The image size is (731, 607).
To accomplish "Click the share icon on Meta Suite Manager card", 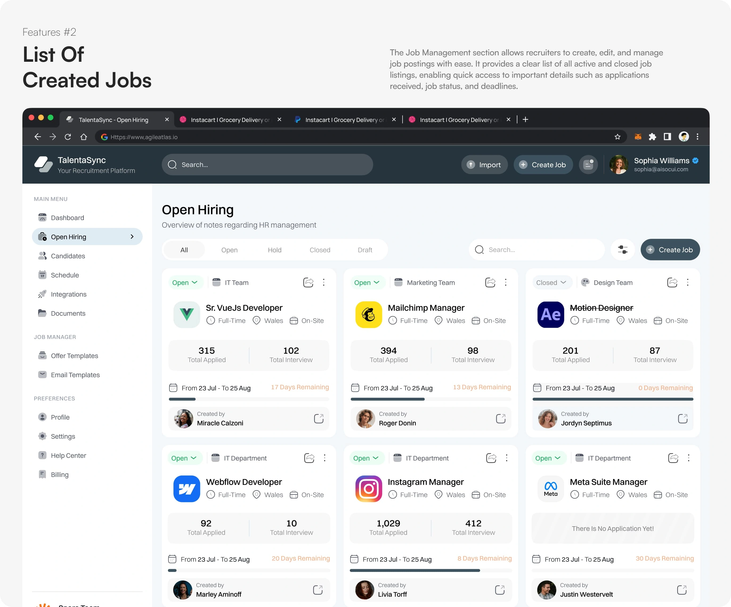I will (x=673, y=458).
